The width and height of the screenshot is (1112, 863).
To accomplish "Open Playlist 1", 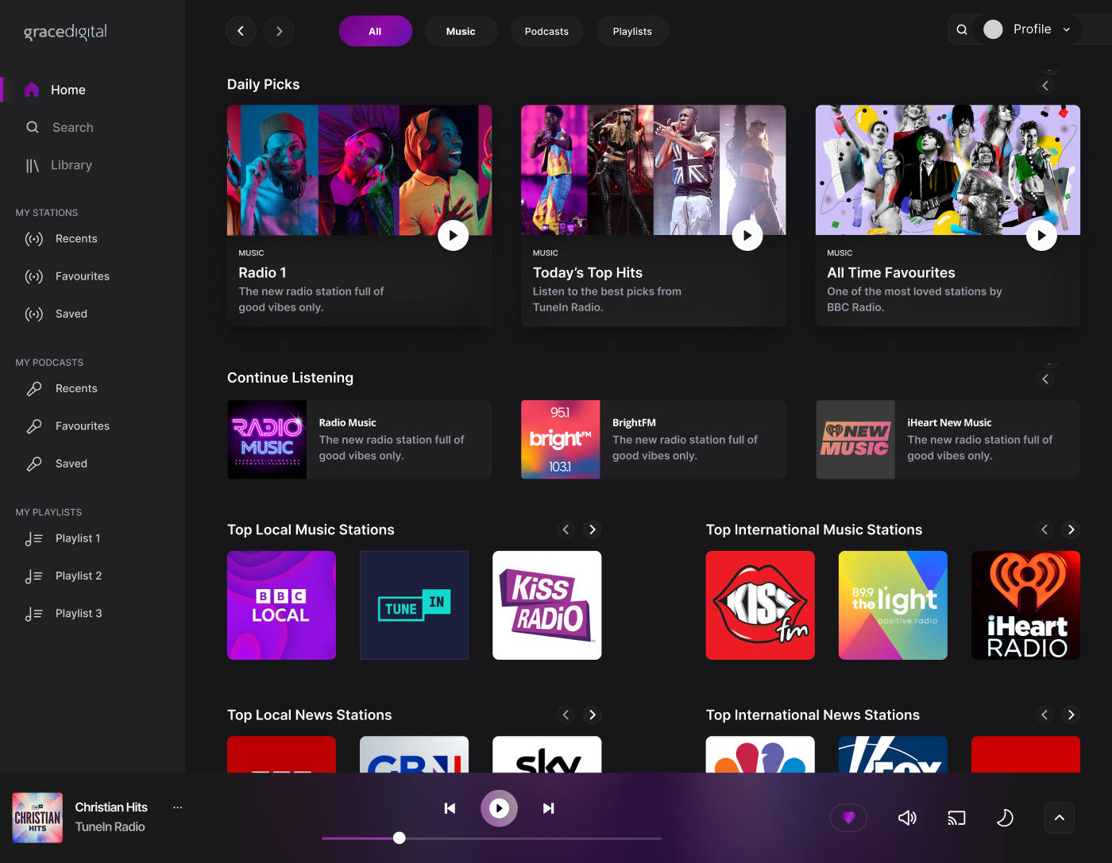I will [x=64, y=538].
